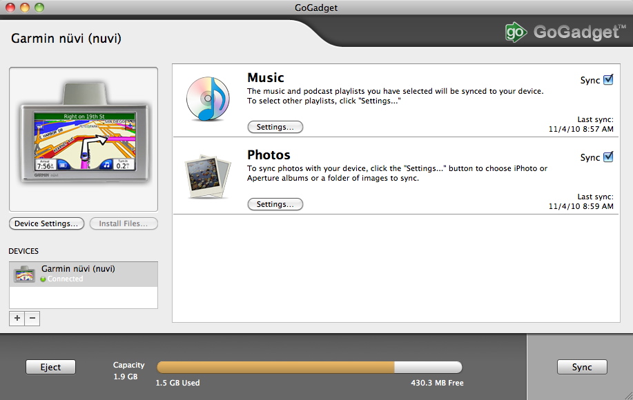Click the Garmin nüvi device preview image
The height and width of the screenshot is (400, 633).
(84, 133)
